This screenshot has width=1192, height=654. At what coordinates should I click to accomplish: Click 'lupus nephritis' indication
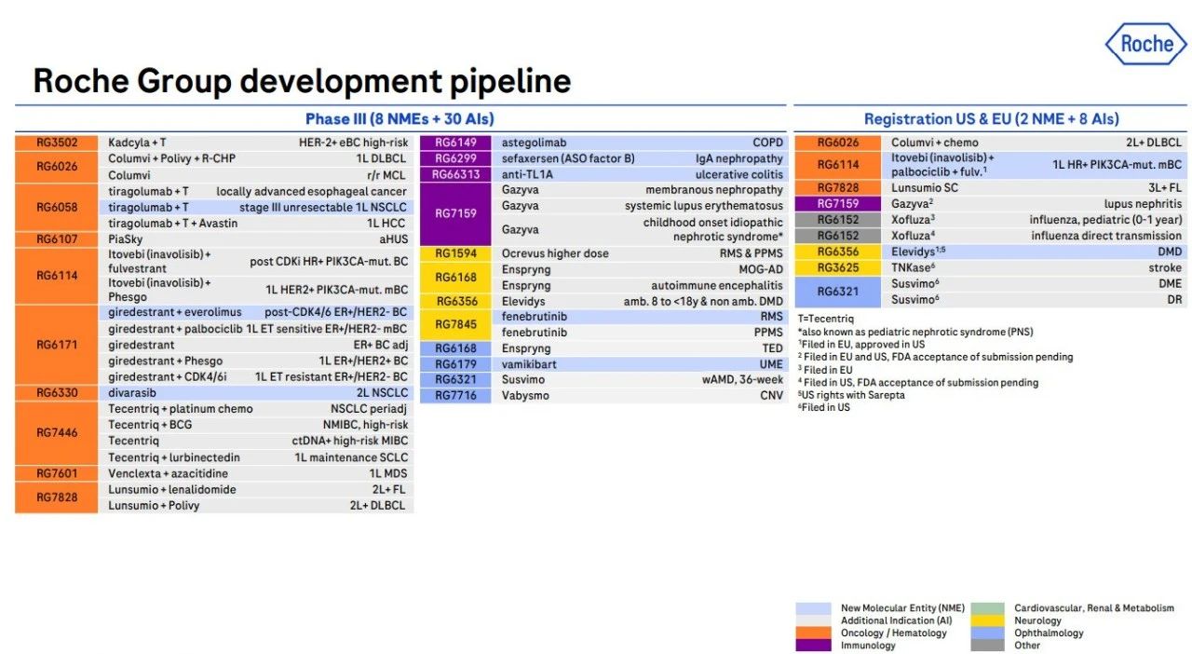1144,203
